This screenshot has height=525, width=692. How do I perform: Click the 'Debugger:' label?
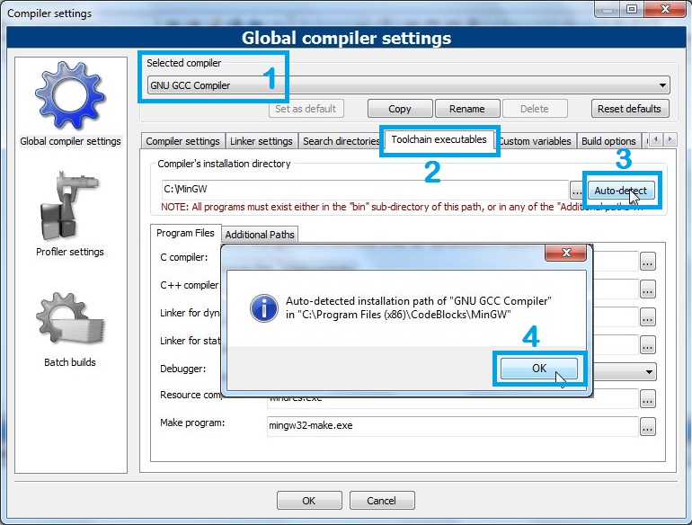(182, 369)
